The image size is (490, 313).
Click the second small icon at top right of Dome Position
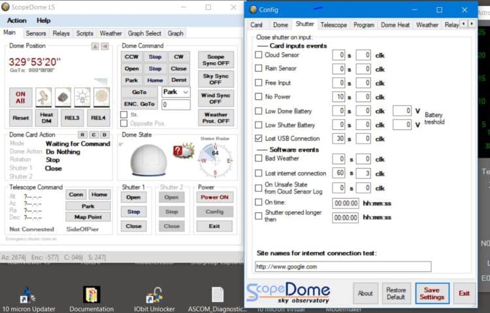pos(105,46)
